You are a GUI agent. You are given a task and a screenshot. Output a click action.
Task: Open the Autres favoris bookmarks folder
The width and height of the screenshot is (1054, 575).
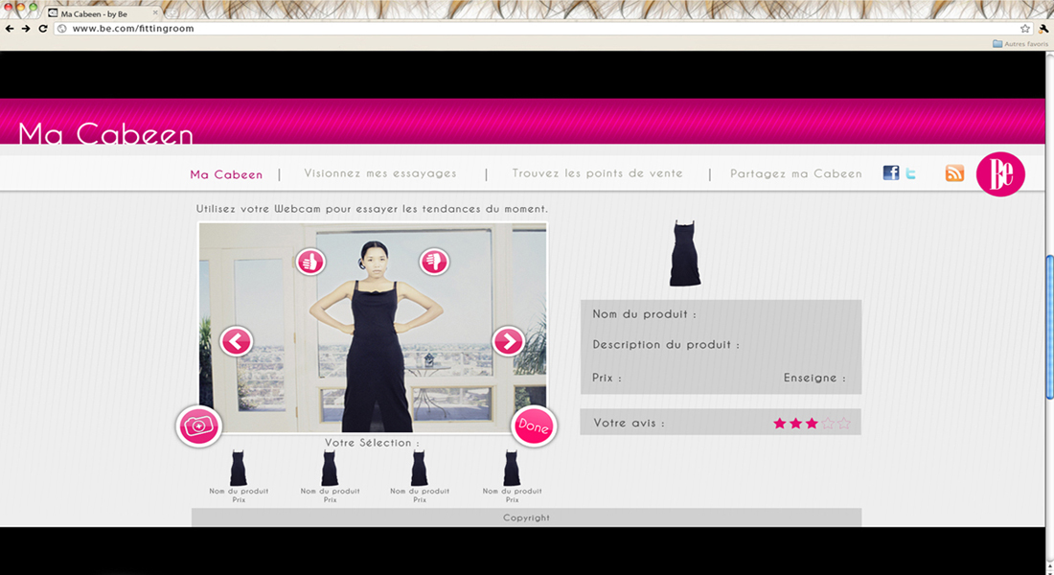(1020, 44)
